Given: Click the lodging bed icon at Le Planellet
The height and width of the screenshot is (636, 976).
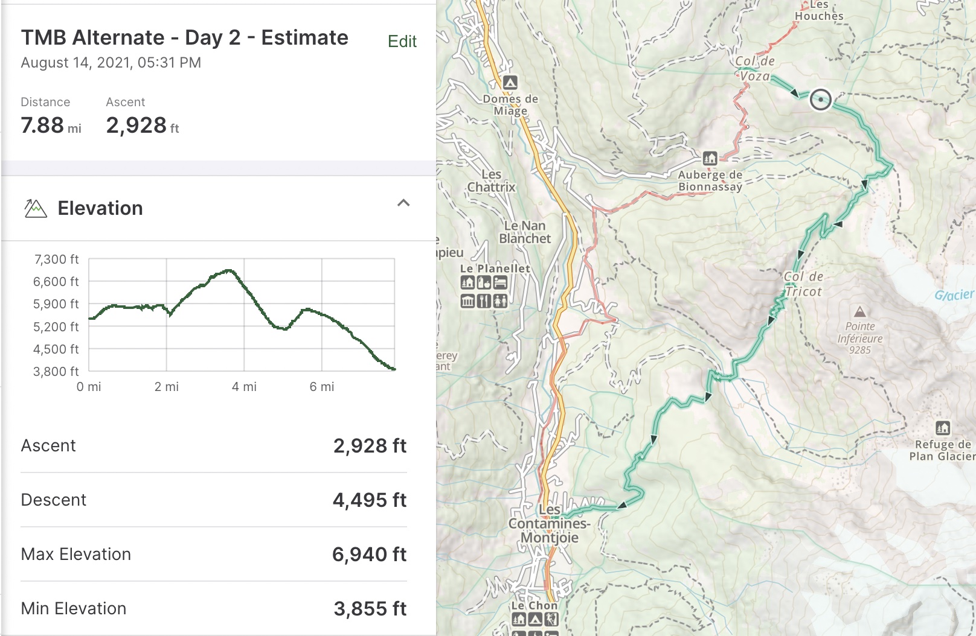Looking at the screenshot, I should click(500, 282).
